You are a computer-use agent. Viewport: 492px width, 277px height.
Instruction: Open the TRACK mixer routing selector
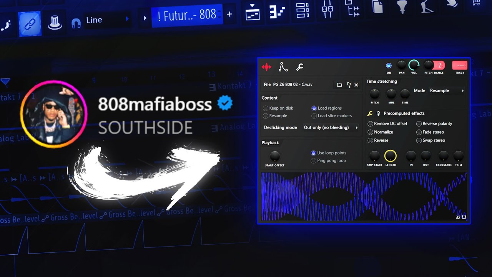460,65
